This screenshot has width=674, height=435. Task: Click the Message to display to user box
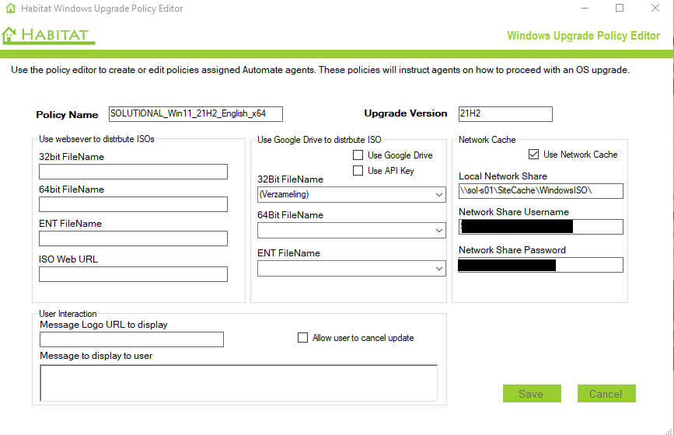239,383
